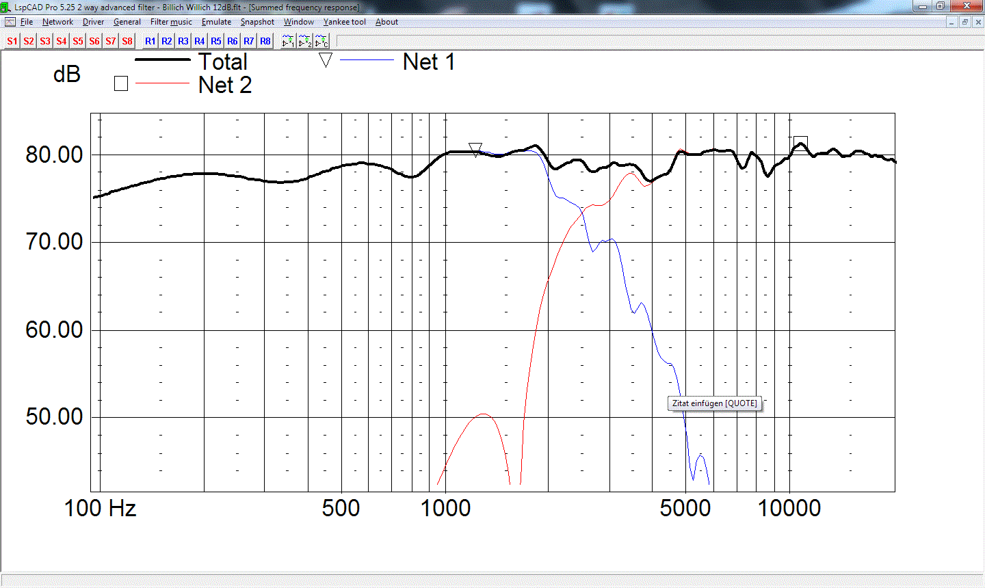
Task: Click the Net 2 square legend marker
Action: pos(121,84)
